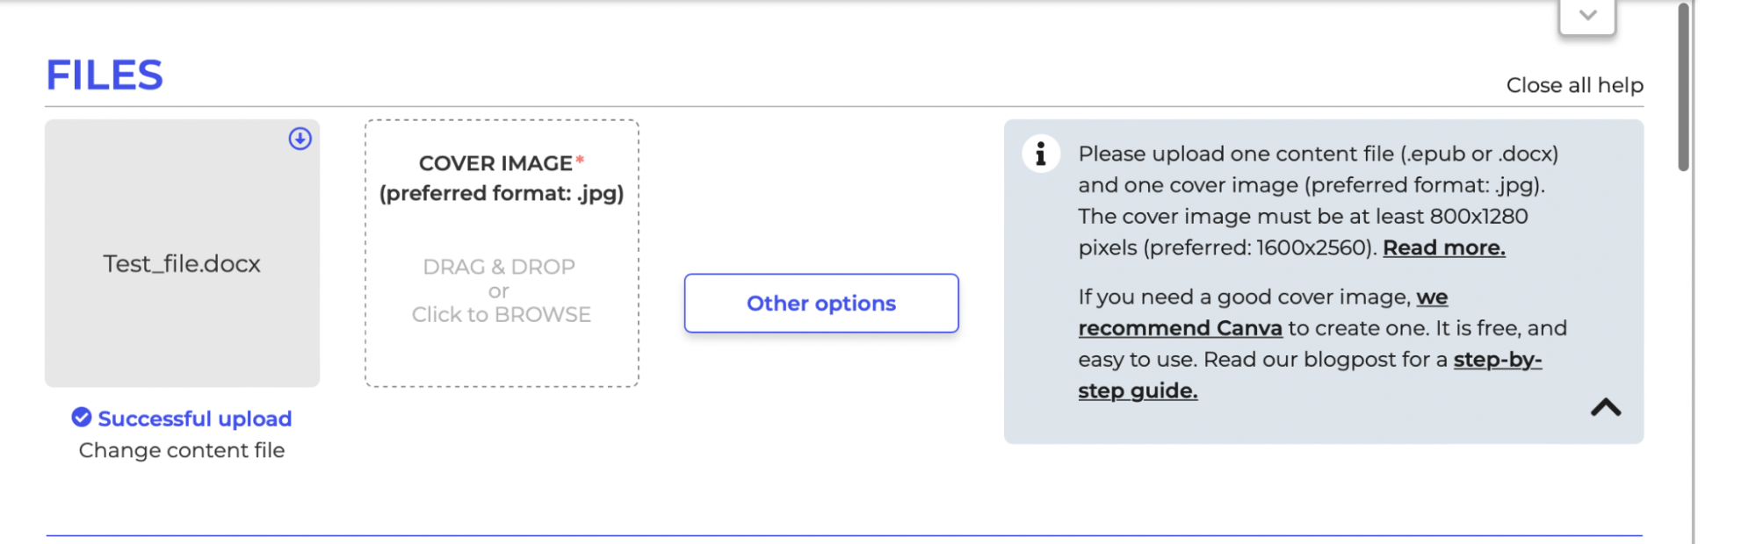Click the Successful upload text label
The width and height of the screenshot is (1756, 544).
(195, 419)
